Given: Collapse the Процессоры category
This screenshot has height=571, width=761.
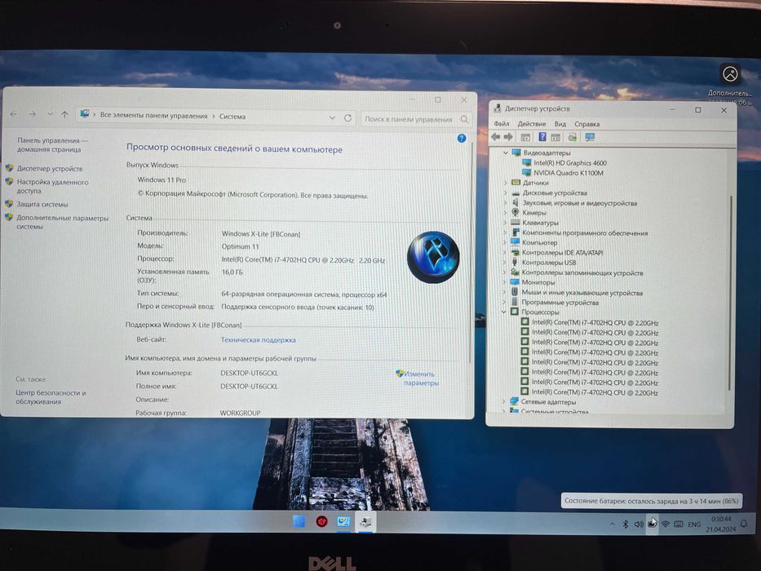Looking at the screenshot, I should click(504, 312).
